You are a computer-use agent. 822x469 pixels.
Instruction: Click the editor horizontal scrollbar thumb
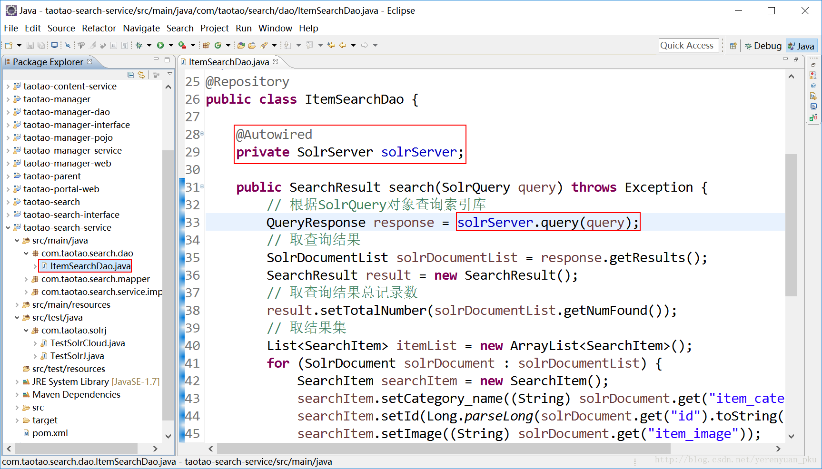coord(444,449)
